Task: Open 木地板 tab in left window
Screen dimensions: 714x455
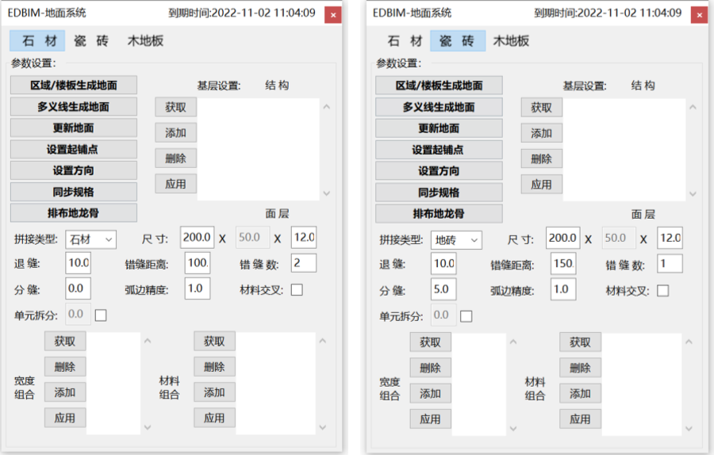Action: click(145, 41)
